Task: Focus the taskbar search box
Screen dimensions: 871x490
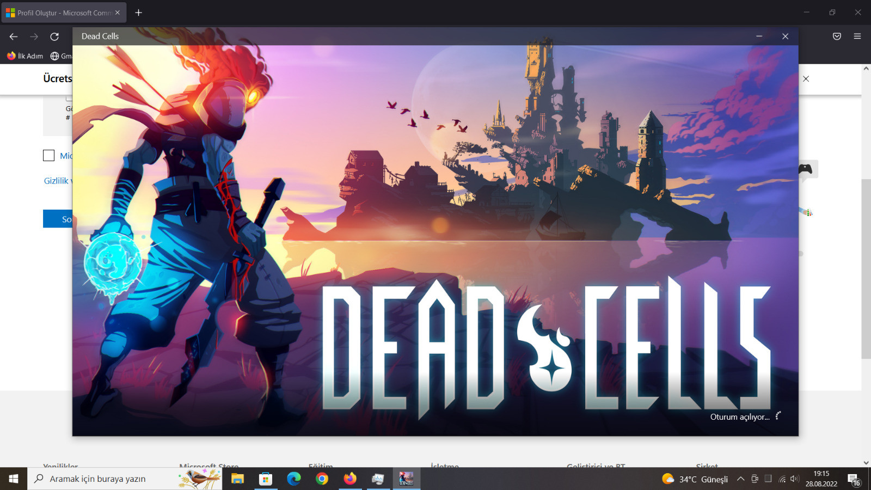Action: click(125, 479)
